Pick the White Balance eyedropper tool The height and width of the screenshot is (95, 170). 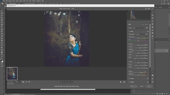[x=147, y=34]
